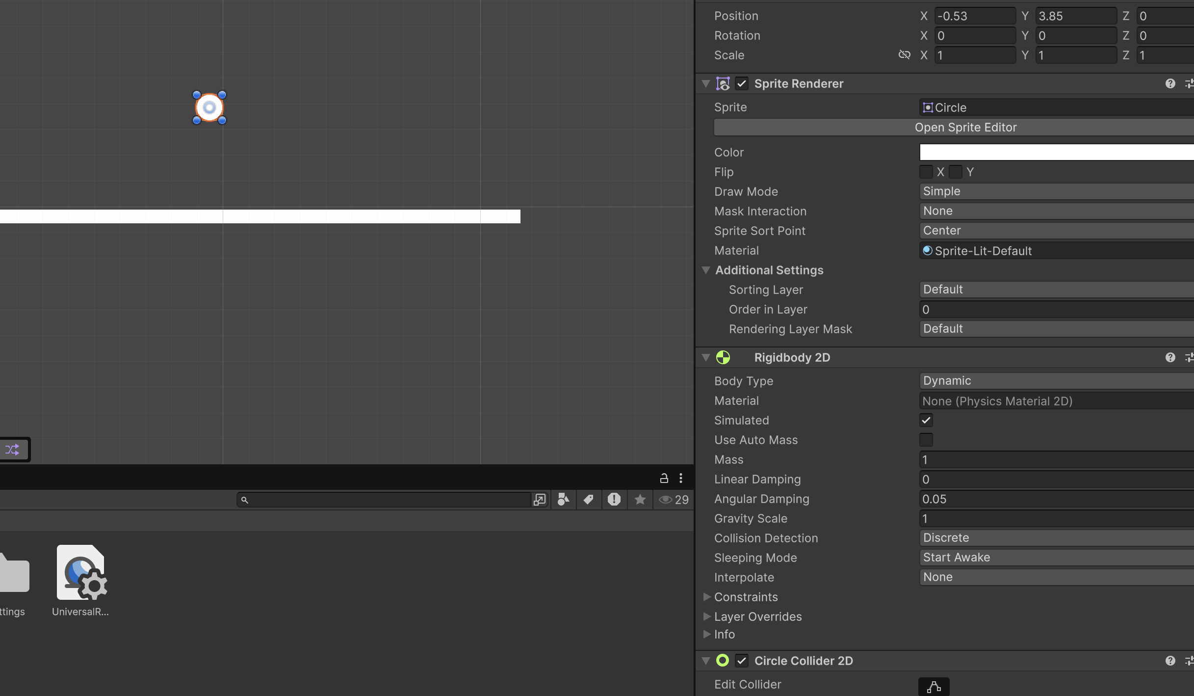Click the Favorites star icon in Project toolbar
This screenshot has width=1194, height=696.
640,499
